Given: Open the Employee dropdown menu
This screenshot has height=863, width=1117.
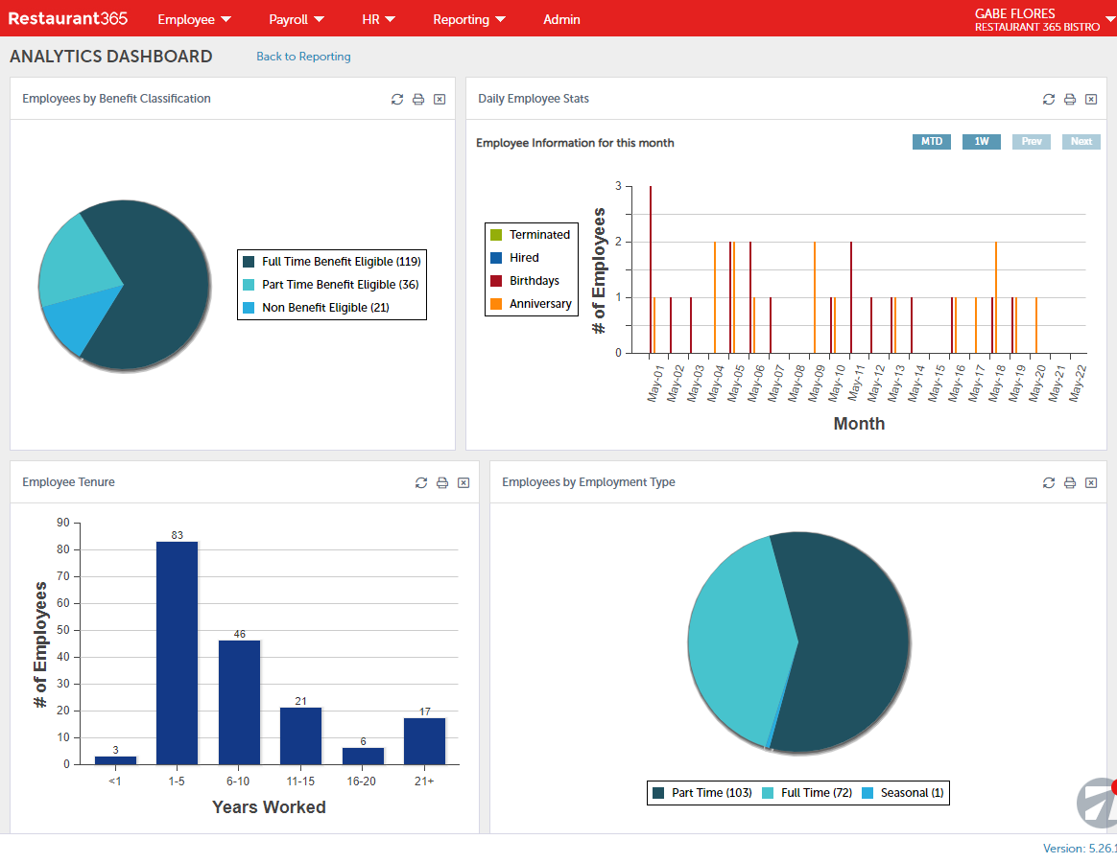Looking at the screenshot, I should tap(195, 19).
